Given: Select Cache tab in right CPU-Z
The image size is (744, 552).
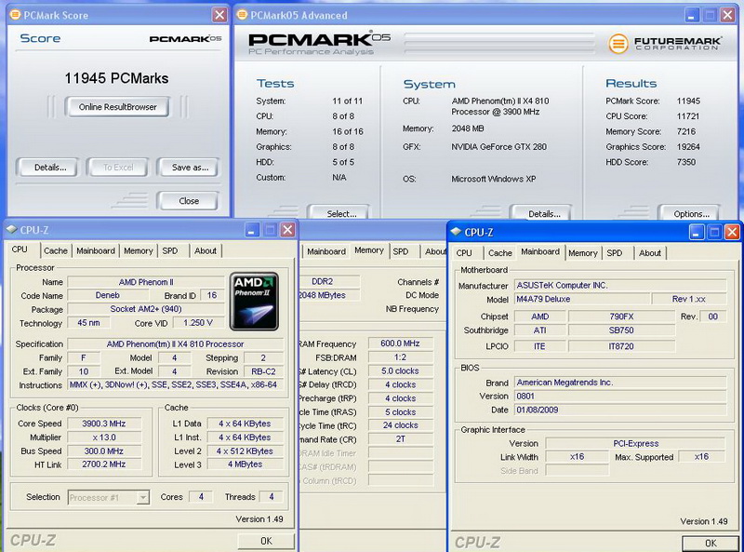Looking at the screenshot, I should click(500, 253).
